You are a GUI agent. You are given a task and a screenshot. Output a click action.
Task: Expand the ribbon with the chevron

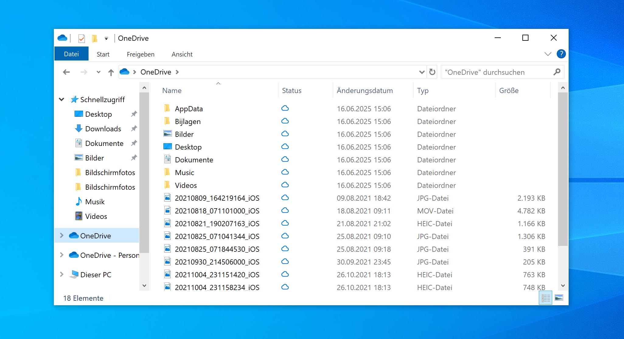(x=548, y=54)
